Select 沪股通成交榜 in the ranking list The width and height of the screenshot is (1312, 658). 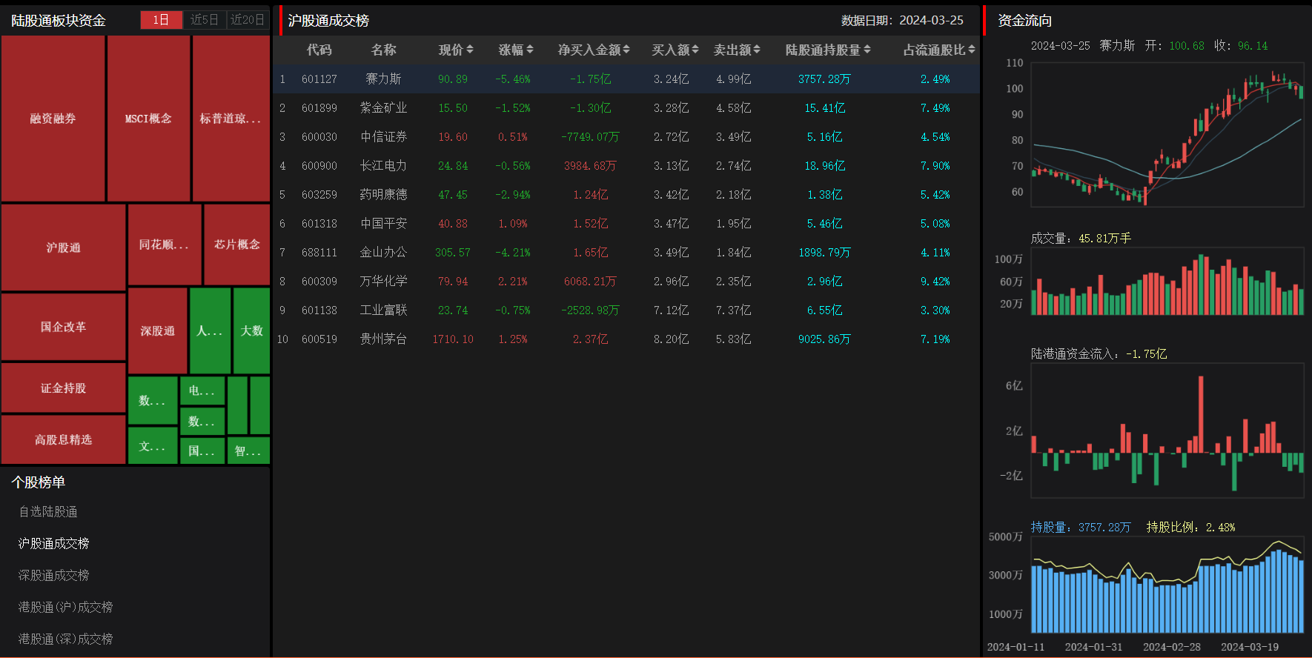[x=53, y=544]
